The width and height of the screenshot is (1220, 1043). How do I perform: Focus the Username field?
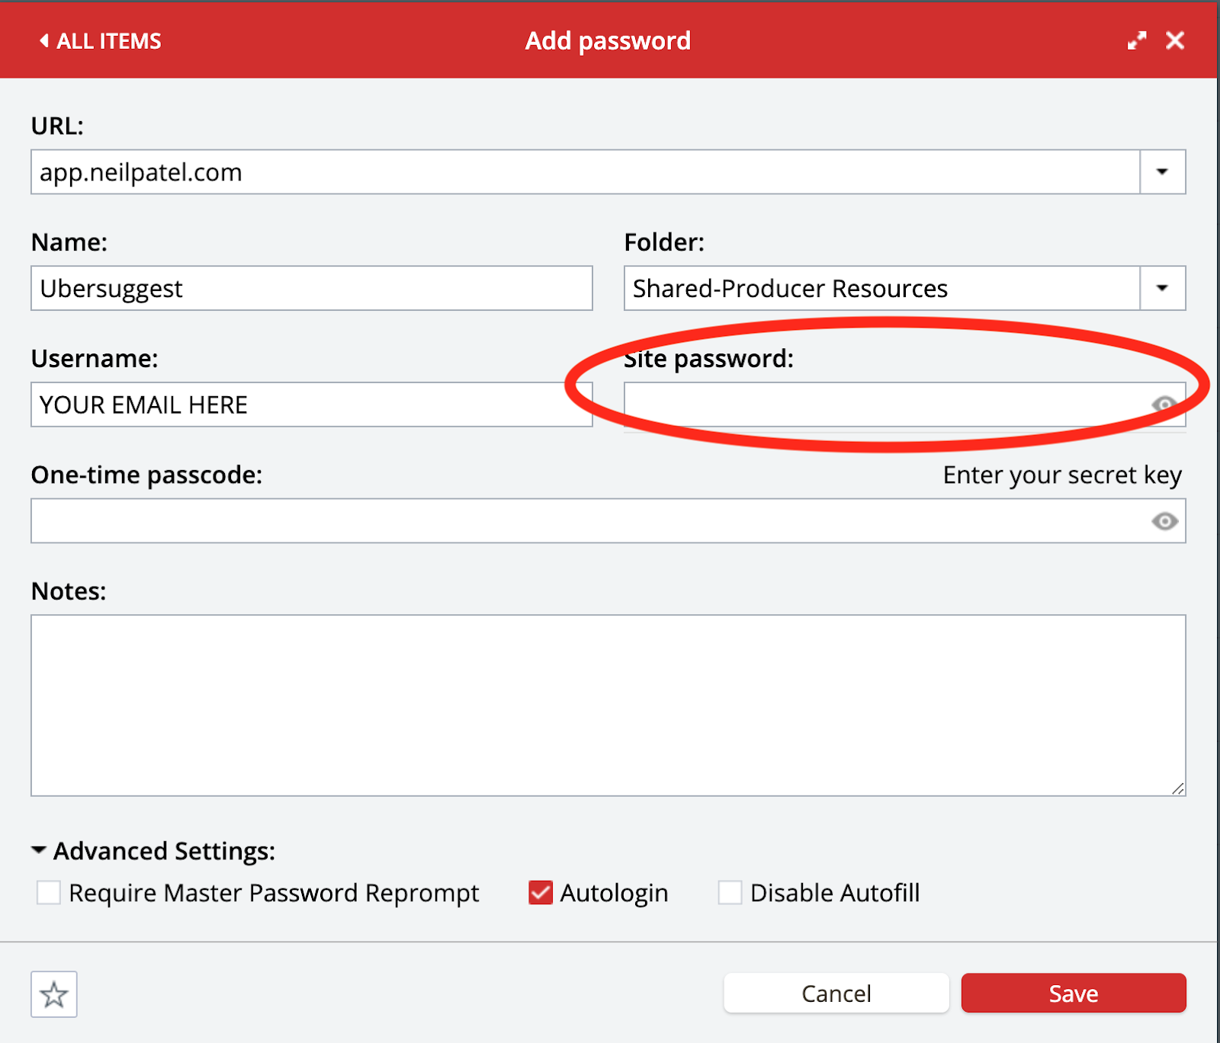pos(311,405)
